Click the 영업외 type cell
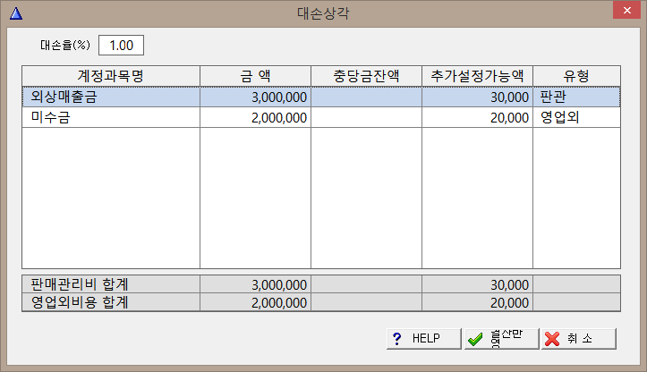 [x=577, y=117]
